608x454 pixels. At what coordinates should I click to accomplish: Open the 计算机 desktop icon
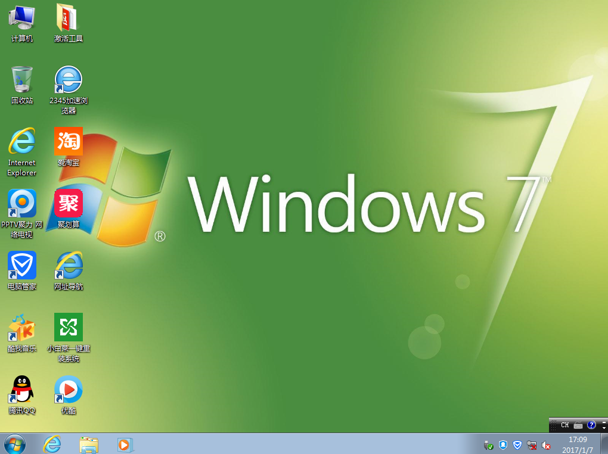tap(22, 23)
